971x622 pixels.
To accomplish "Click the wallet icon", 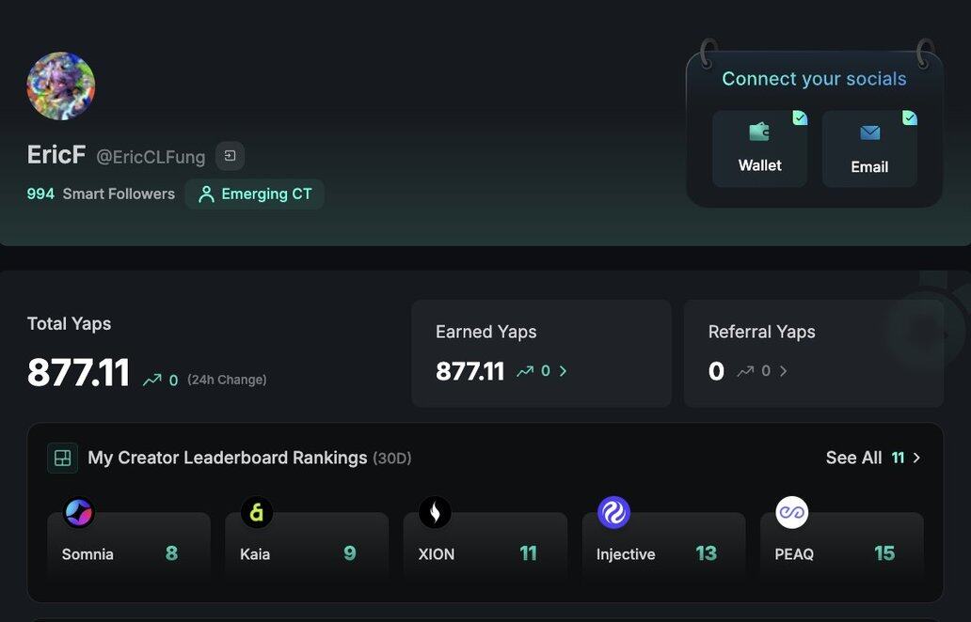I will coord(759,132).
